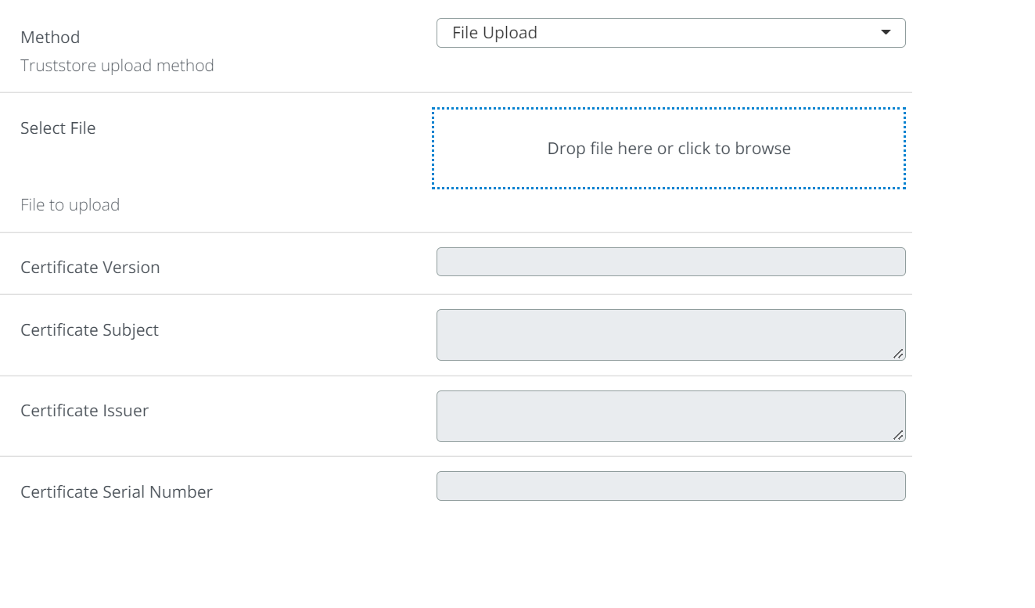Click the 'Truststore upload method' help text
Image resolution: width=1035 pixels, height=608 pixels.
(117, 66)
